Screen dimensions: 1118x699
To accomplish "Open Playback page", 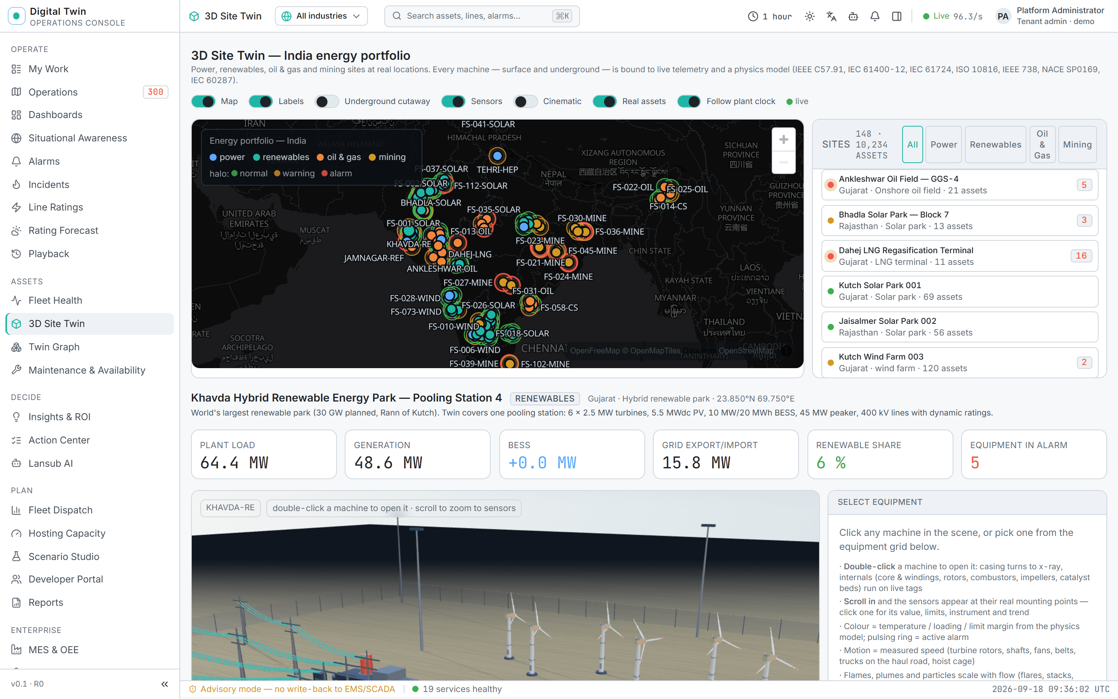I will click(x=90, y=254).
